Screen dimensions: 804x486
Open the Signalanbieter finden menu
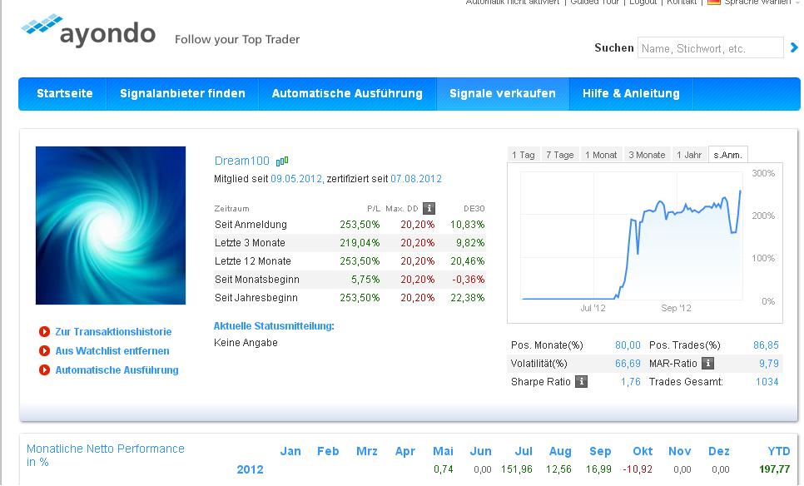coord(182,94)
